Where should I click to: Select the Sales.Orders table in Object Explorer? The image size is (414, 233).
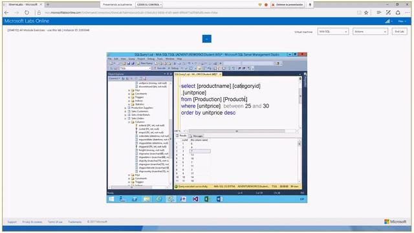[x=138, y=118]
